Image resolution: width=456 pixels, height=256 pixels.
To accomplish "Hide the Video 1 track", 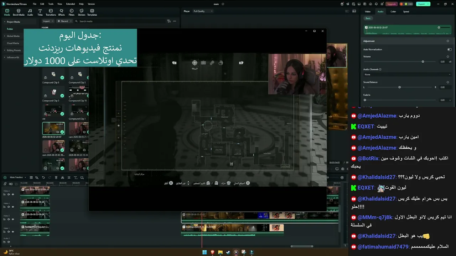I will coord(13,232).
